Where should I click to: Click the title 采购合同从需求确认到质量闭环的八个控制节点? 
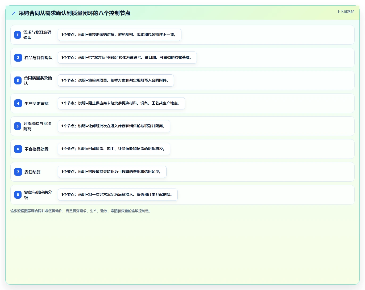click(x=74, y=13)
